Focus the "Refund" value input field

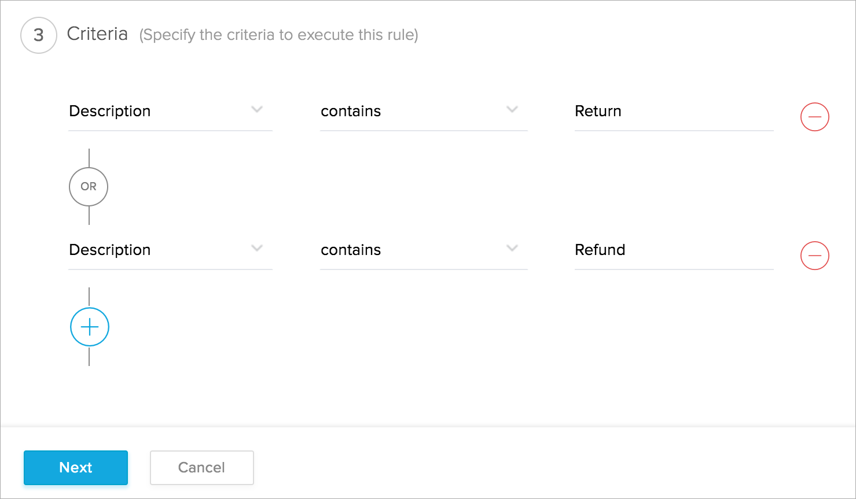tap(673, 250)
